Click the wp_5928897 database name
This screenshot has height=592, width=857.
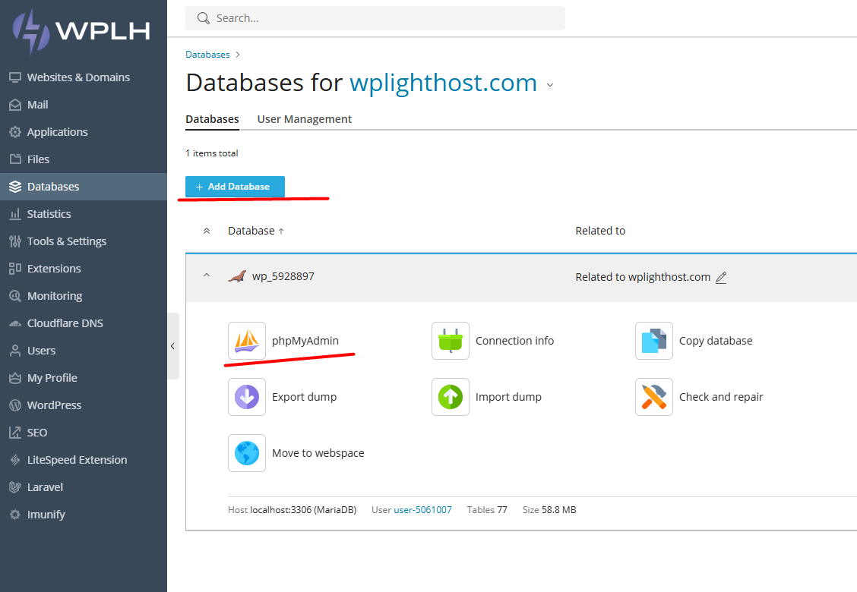coord(283,276)
